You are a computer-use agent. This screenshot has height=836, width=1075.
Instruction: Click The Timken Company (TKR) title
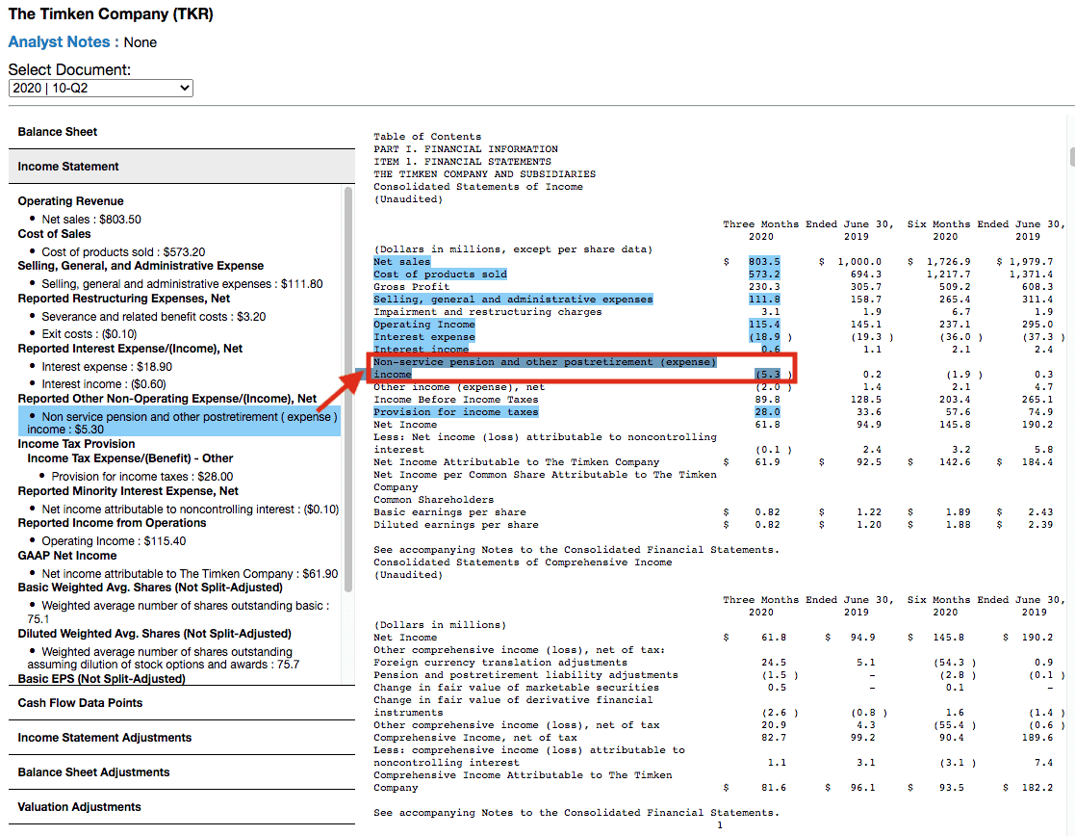(x=111, y=14)
